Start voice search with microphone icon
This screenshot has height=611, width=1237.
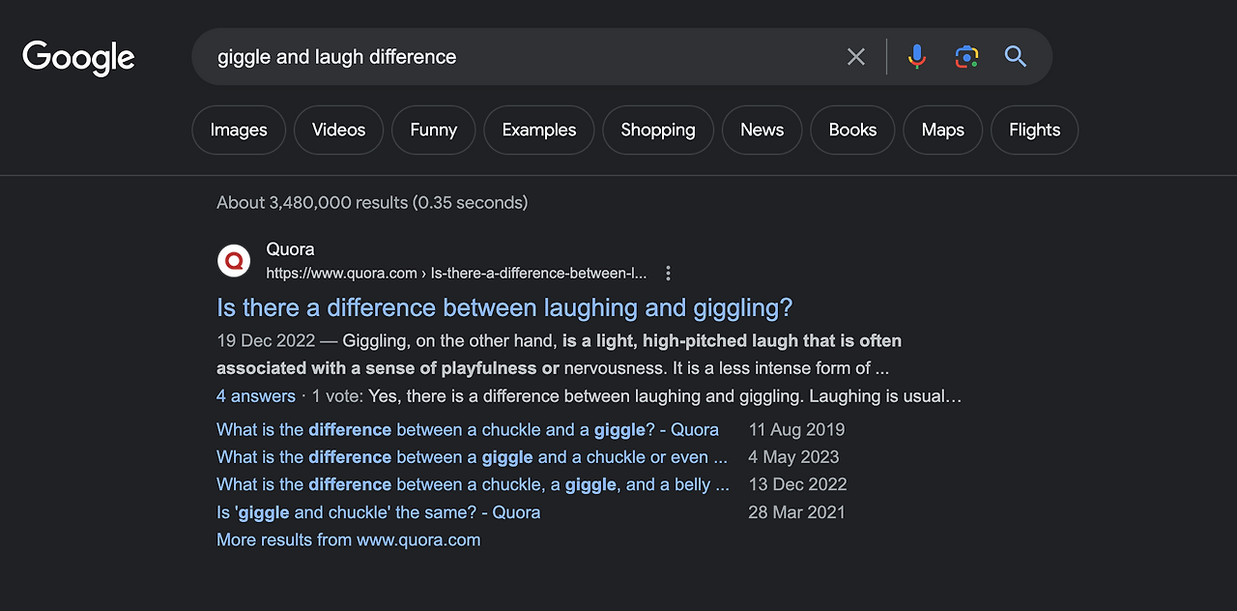917,57
